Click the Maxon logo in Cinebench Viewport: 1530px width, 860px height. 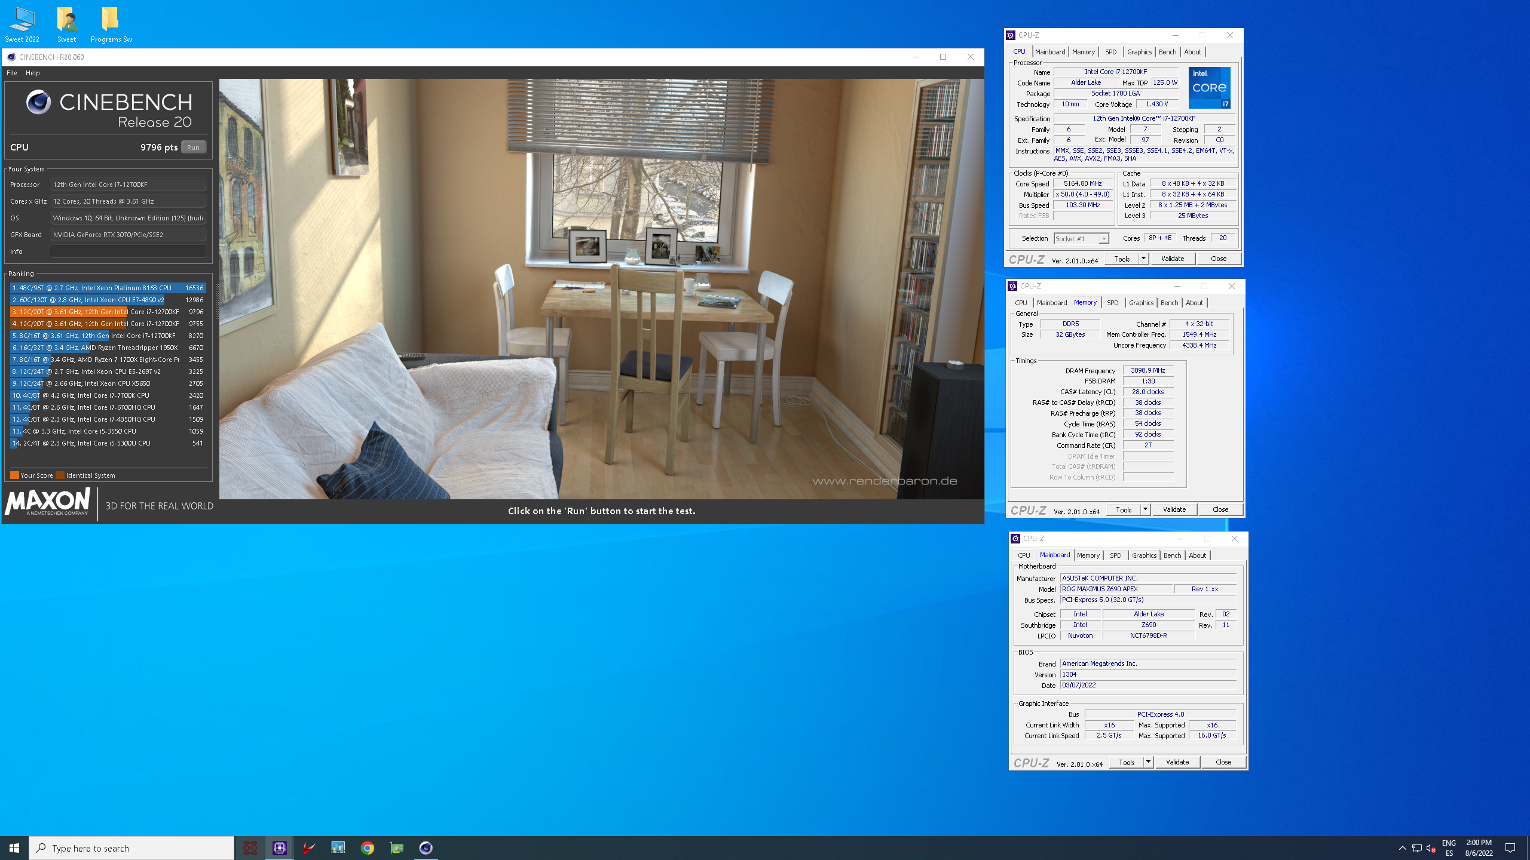(48, 502)
